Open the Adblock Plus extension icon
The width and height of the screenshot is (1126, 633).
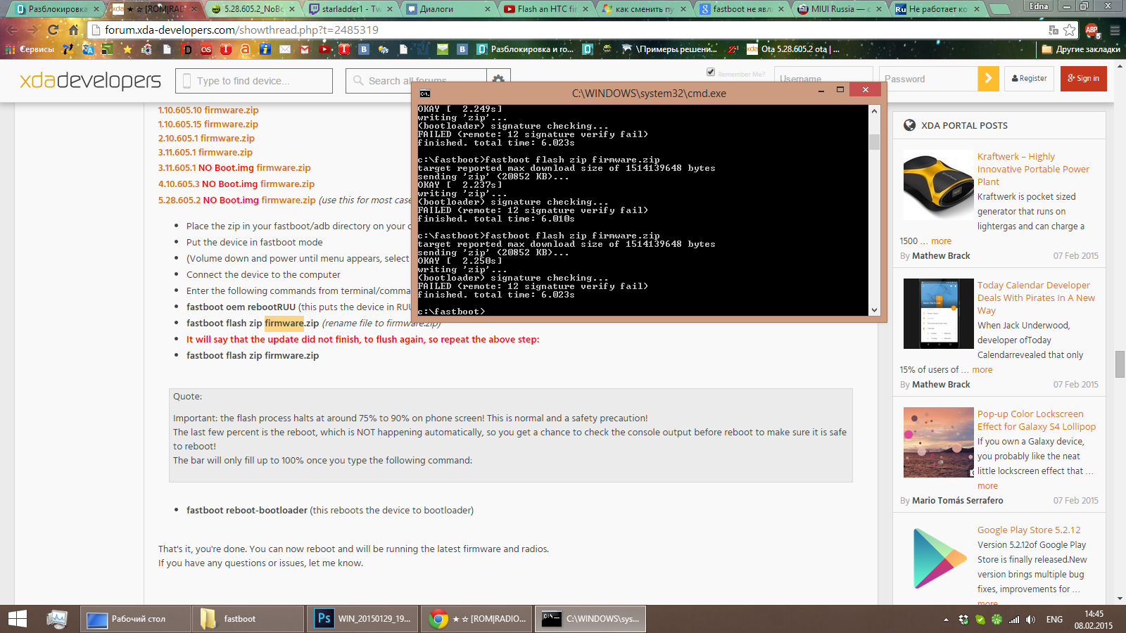click(1092, 30)
